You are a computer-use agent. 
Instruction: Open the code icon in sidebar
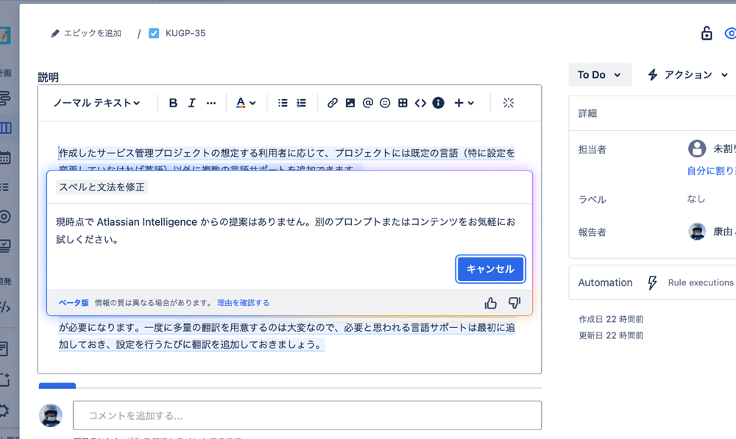6,307
